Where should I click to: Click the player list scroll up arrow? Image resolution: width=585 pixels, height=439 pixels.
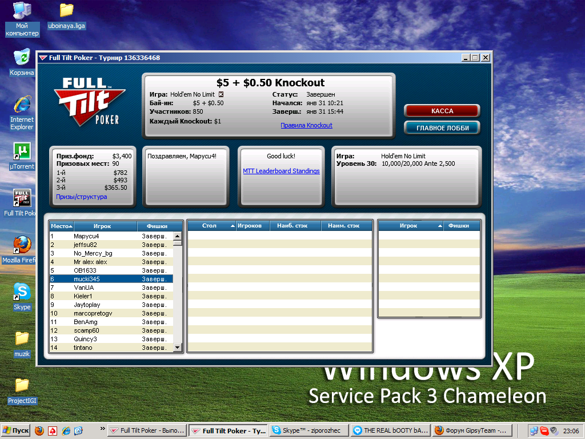[178, 236]
